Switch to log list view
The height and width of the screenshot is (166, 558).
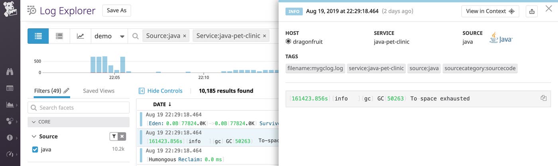38,36
